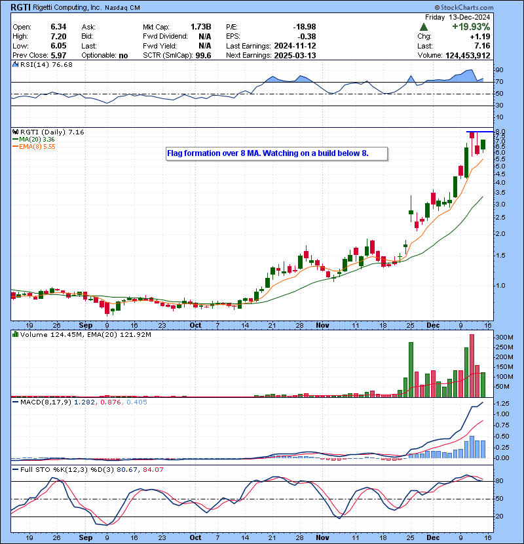Click the P/E value -18.98
This screenshot has height=544, width=524.
305,27
